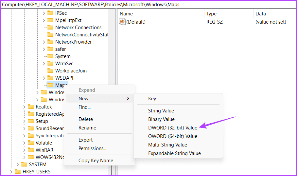The height and width of the screenshot is (176, 297).
Task: Click the HKEY_USERS folder icon
Action: (x=18, y=172)
